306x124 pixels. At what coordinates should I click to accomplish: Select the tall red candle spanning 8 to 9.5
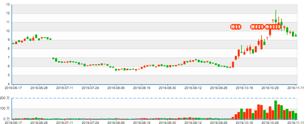tap(262, 42)
